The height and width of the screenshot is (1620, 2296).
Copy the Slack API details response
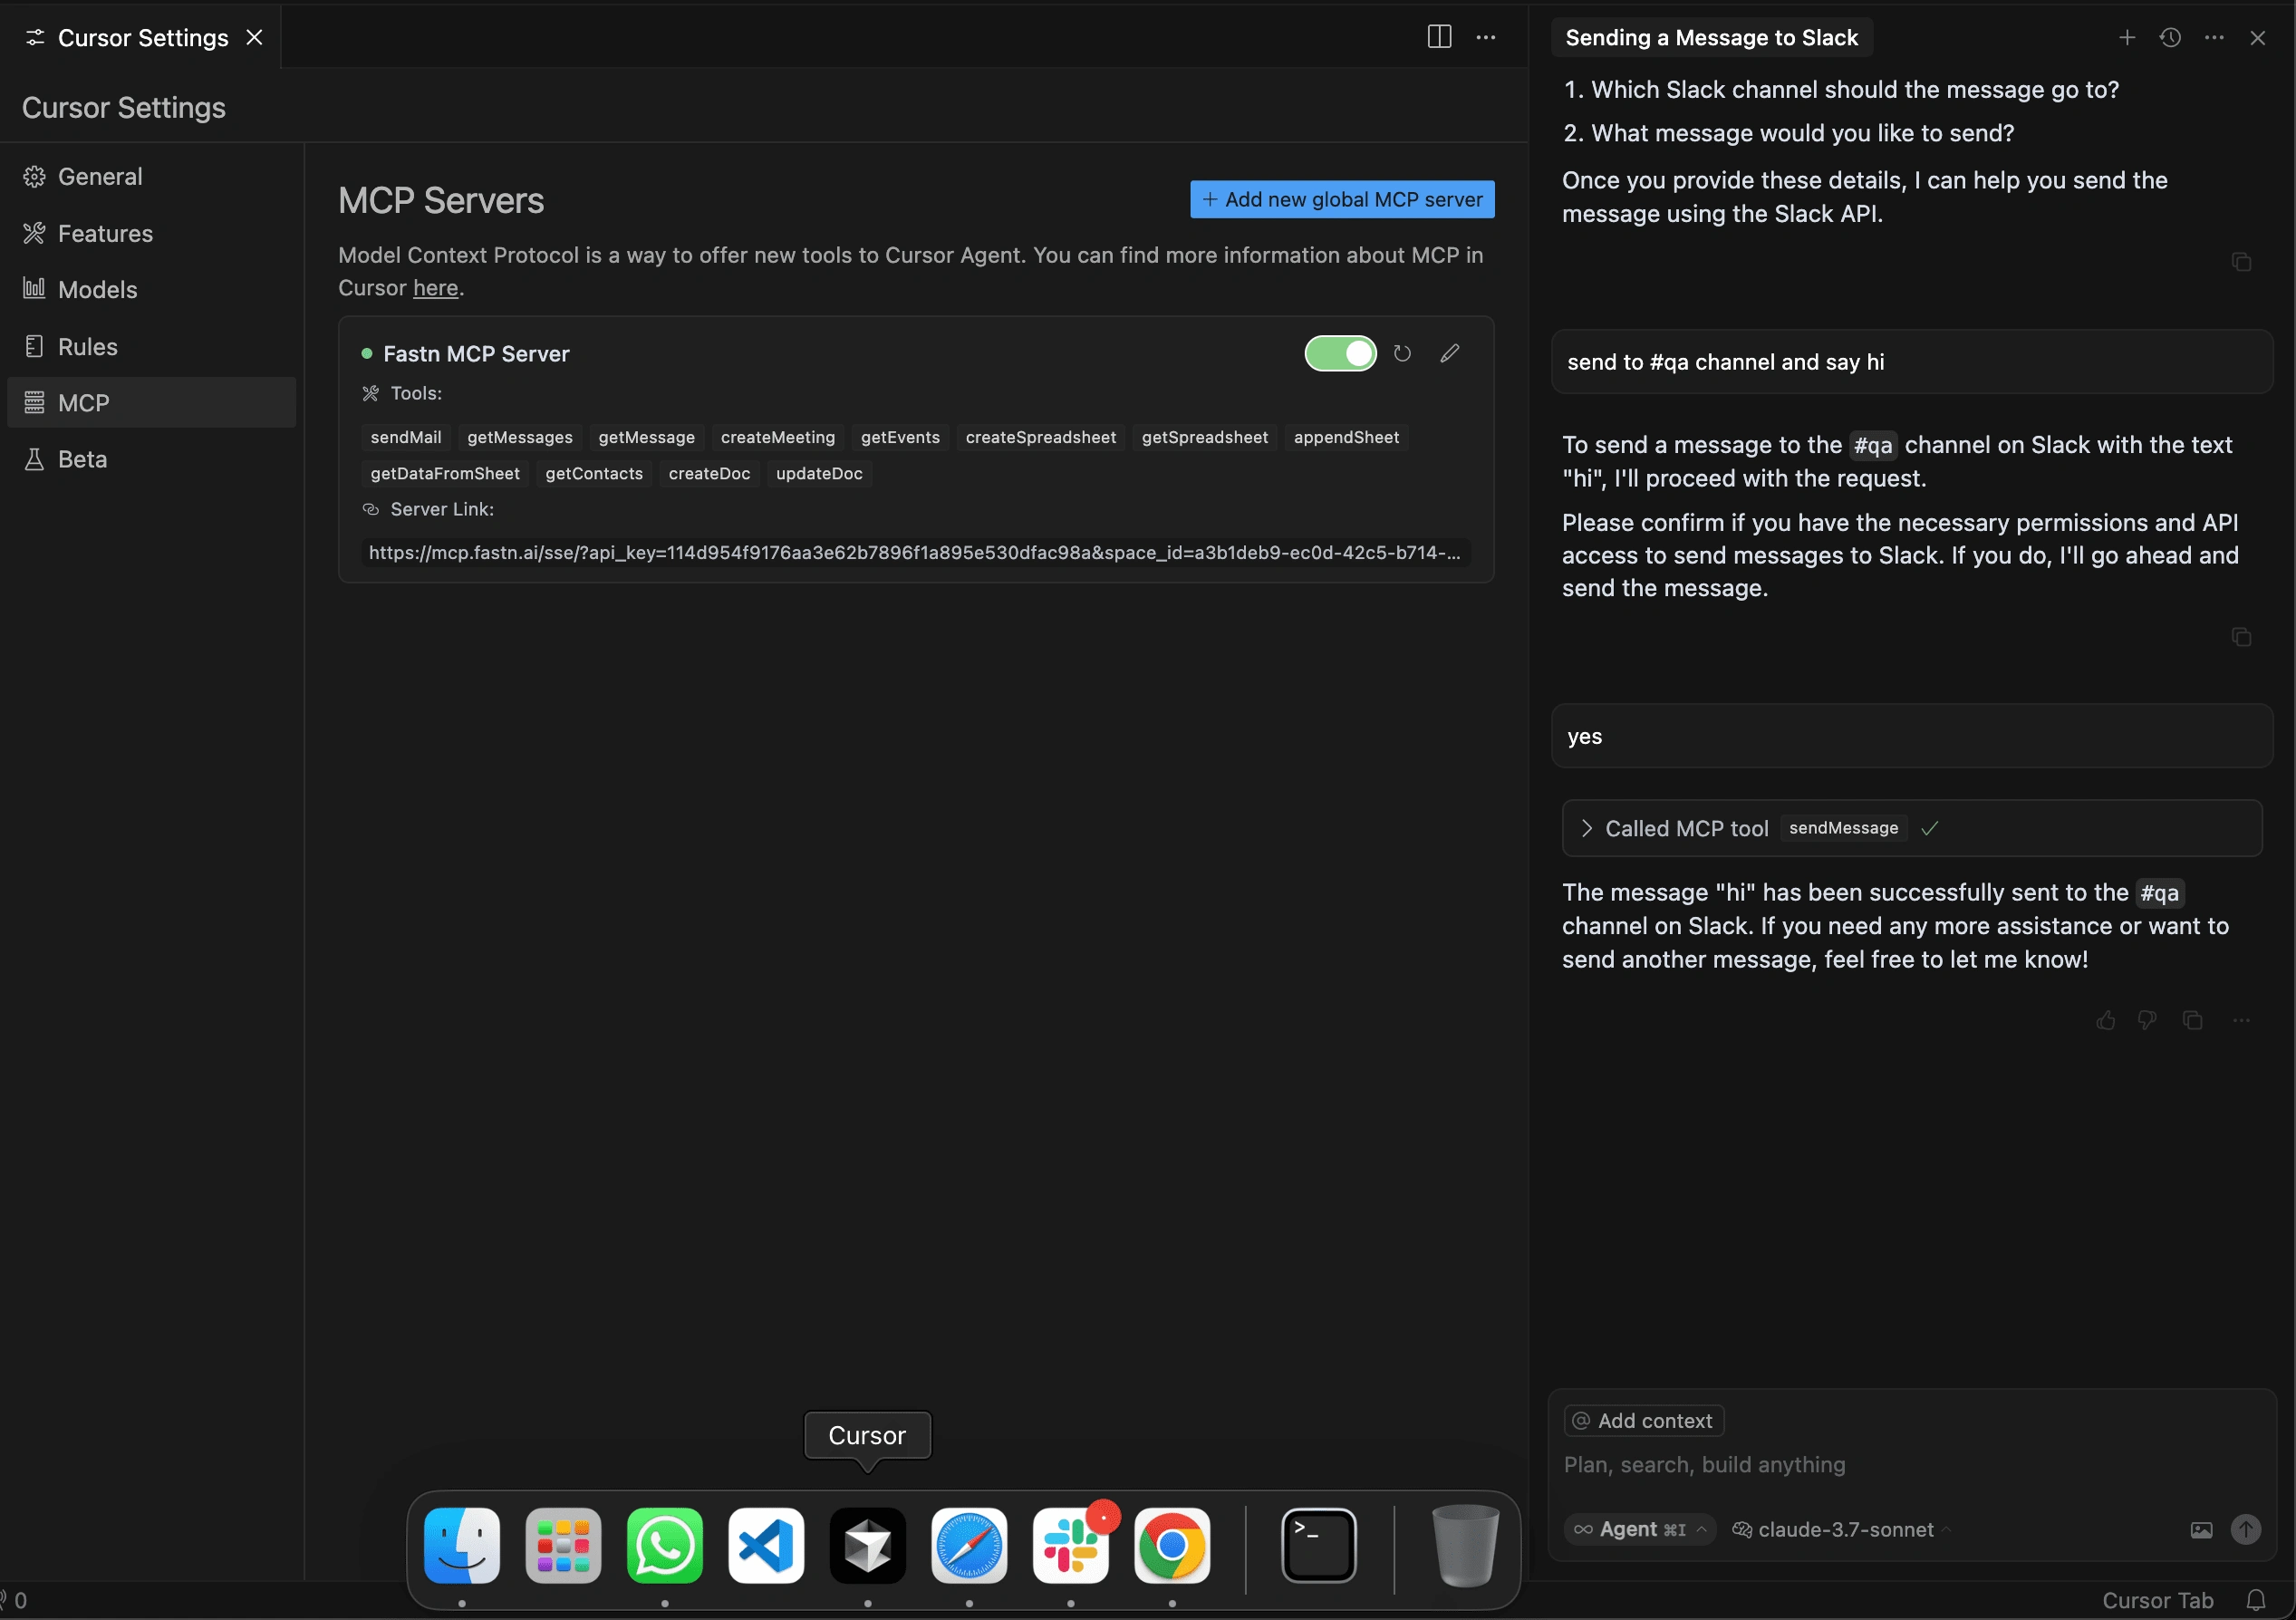(x=2241, y=262)
